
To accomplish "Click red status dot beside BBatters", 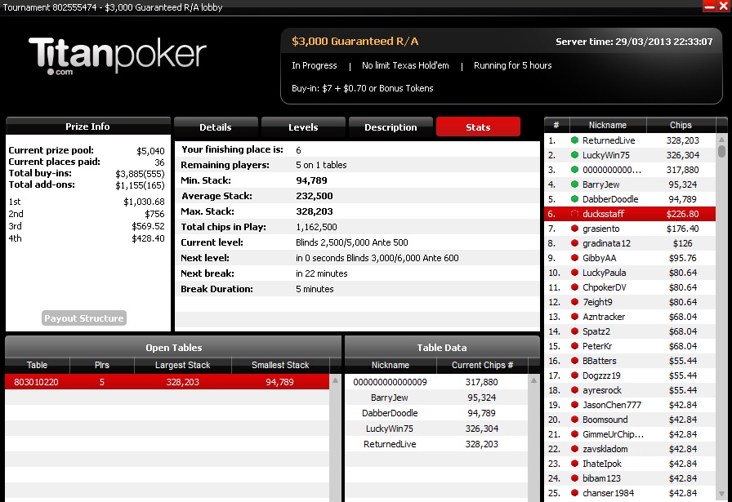I will pyautogui.click(x=574, y=361).
